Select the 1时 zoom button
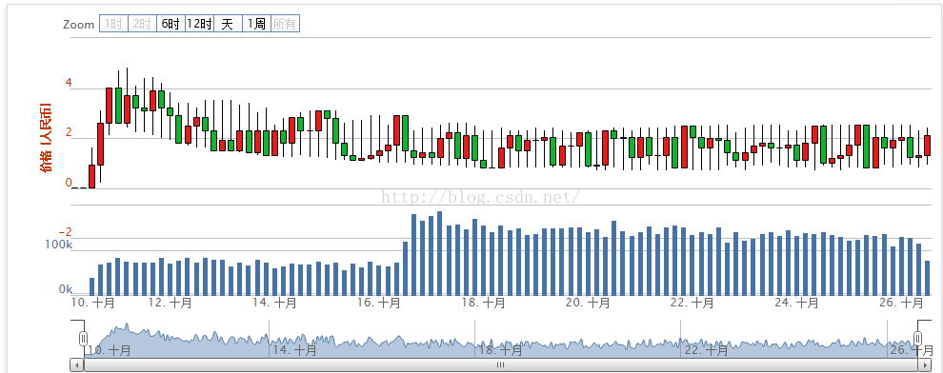 (113, 24)
